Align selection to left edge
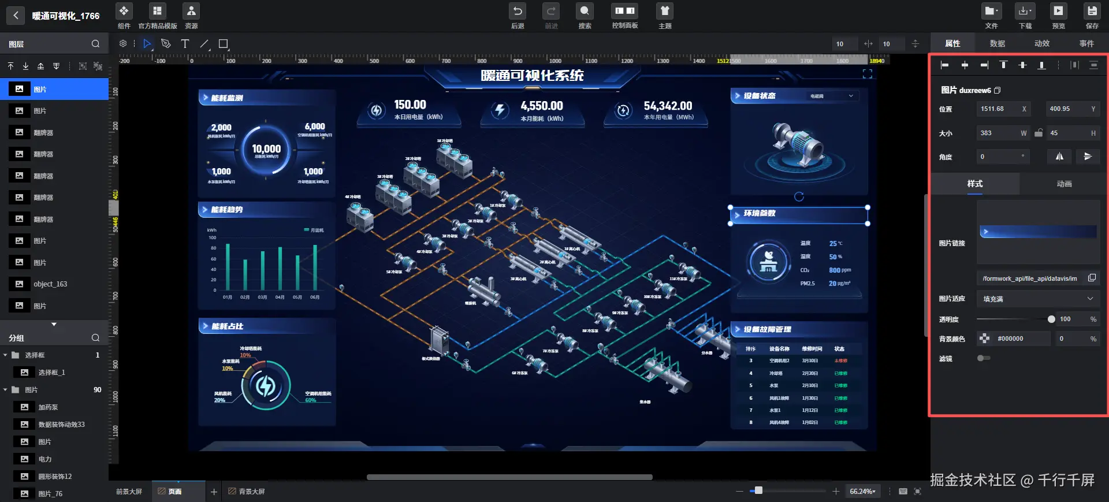1109x502 pixels. (x=944, y=65)
